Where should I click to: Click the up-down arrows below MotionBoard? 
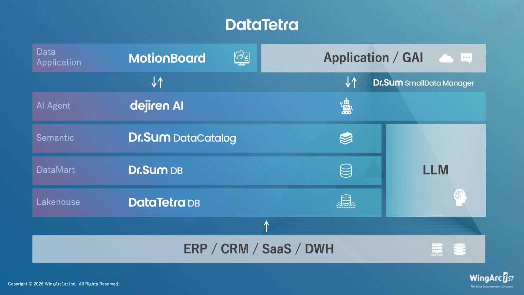[x=157, y=82]
